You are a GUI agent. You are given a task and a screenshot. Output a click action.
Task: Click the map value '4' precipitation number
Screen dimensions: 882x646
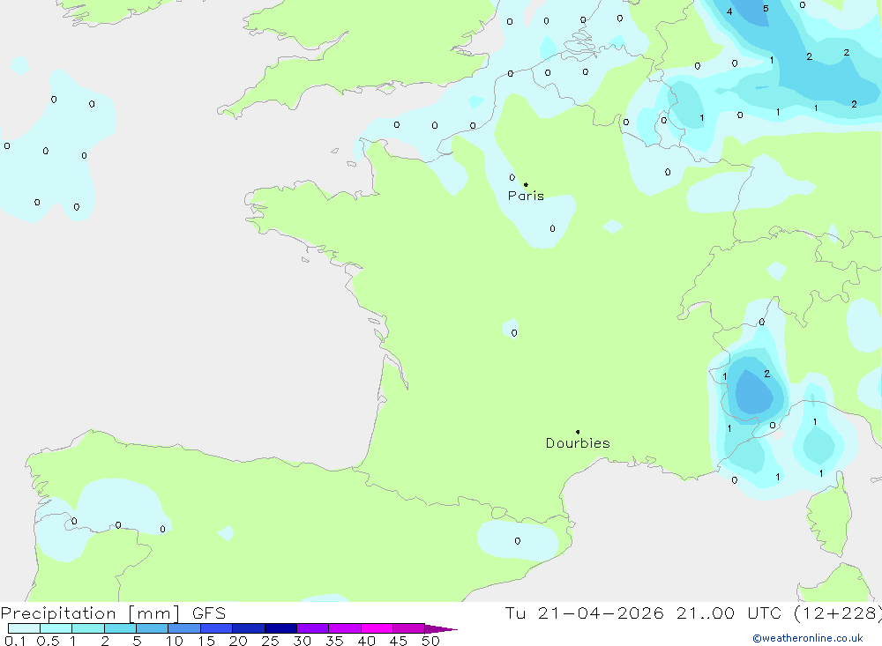click(729, 11)
